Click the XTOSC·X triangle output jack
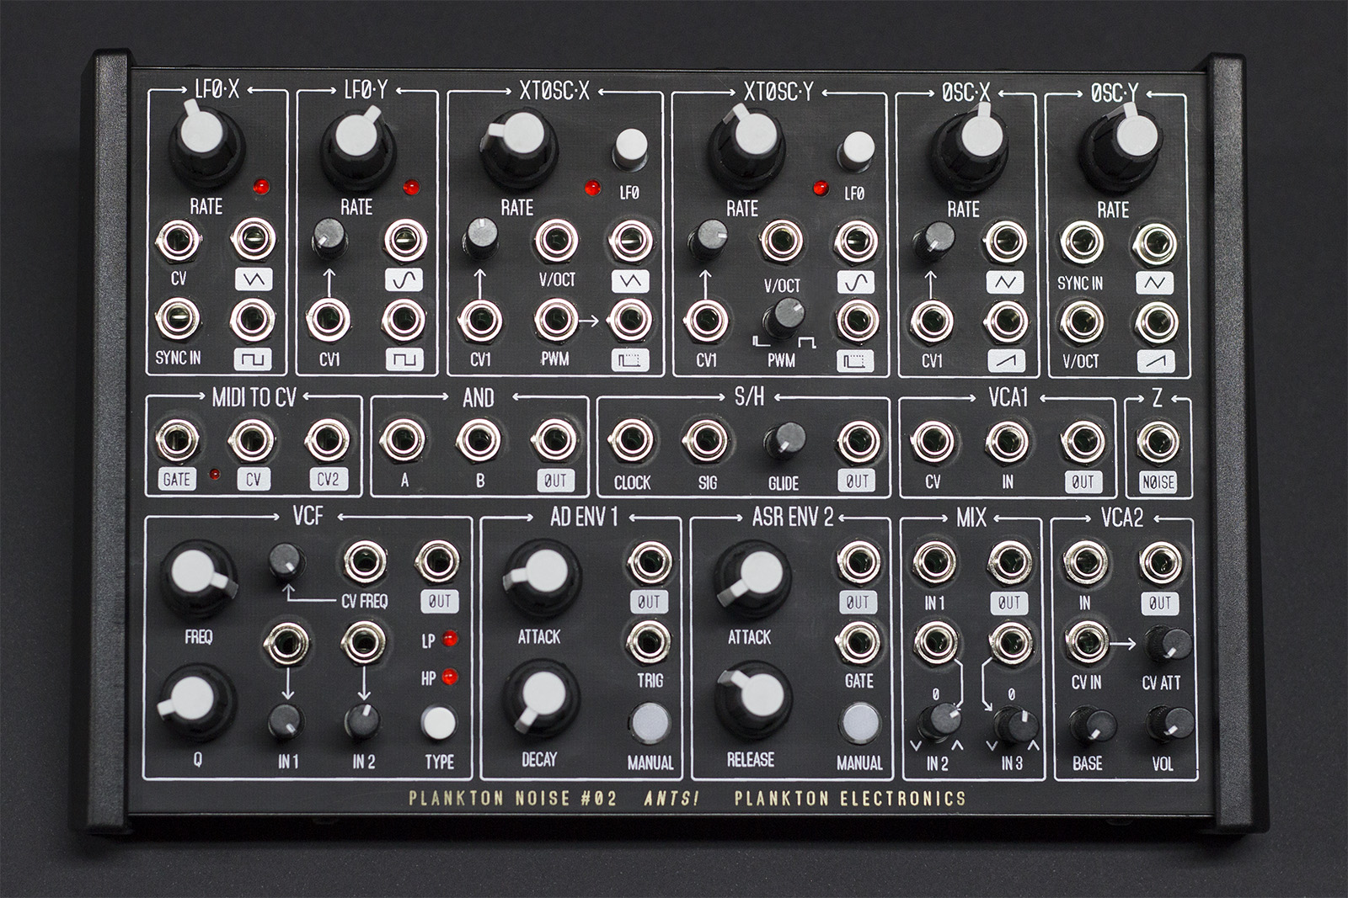The height and width of the screenshot is (898, 1348). pyautogui.click(x=630, y=242)
